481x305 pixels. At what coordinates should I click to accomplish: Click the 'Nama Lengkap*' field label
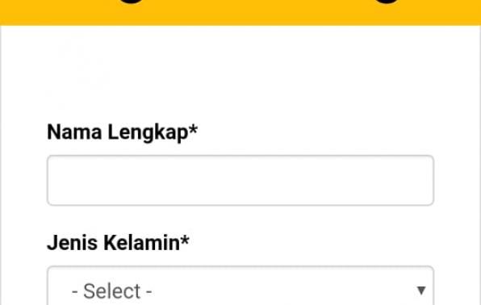coord(122,132)
